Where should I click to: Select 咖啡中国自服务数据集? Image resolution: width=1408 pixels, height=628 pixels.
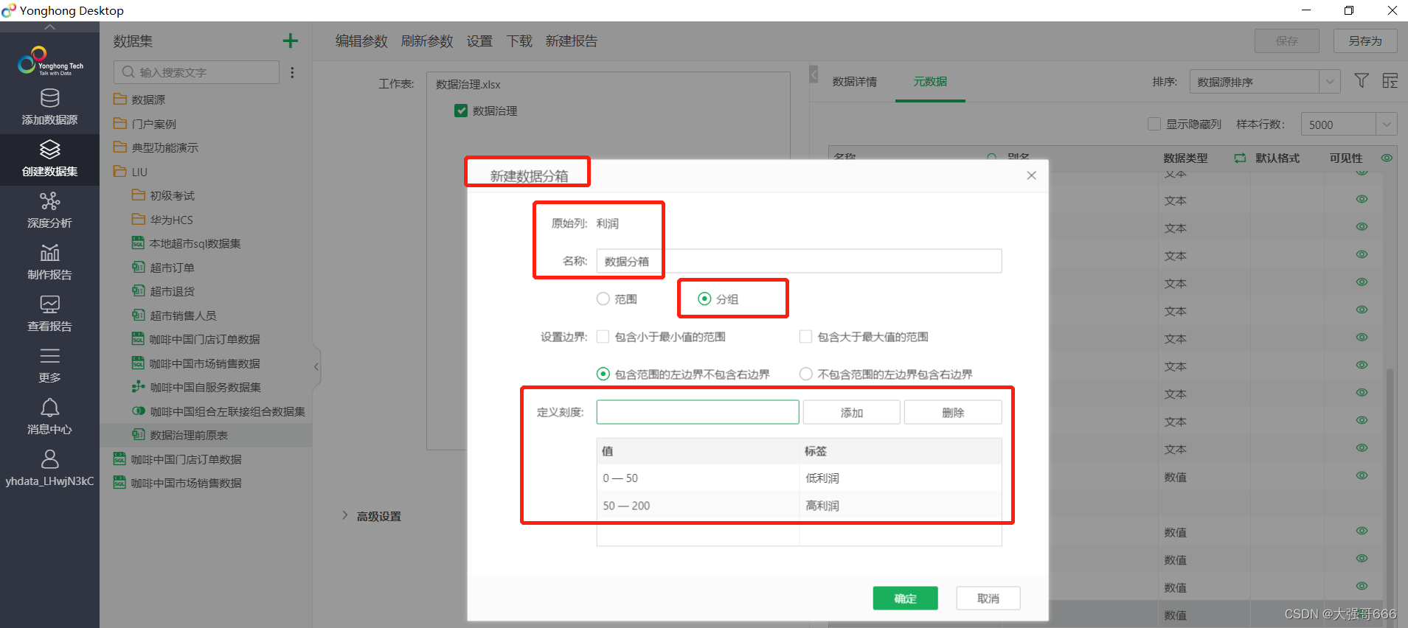(196, 387)
